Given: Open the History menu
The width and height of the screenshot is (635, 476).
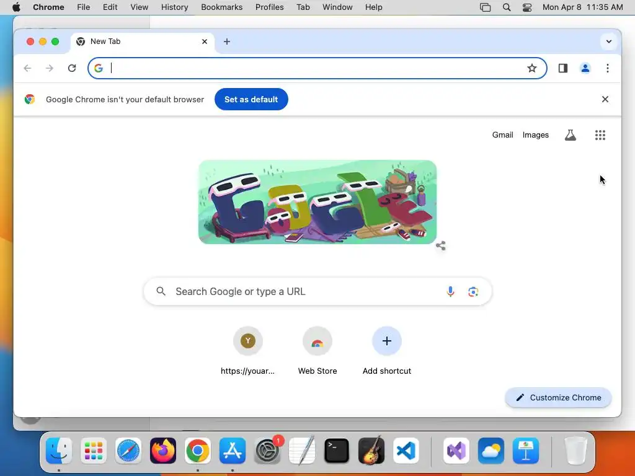Looking at the screenshot, I should coord(174,7).
